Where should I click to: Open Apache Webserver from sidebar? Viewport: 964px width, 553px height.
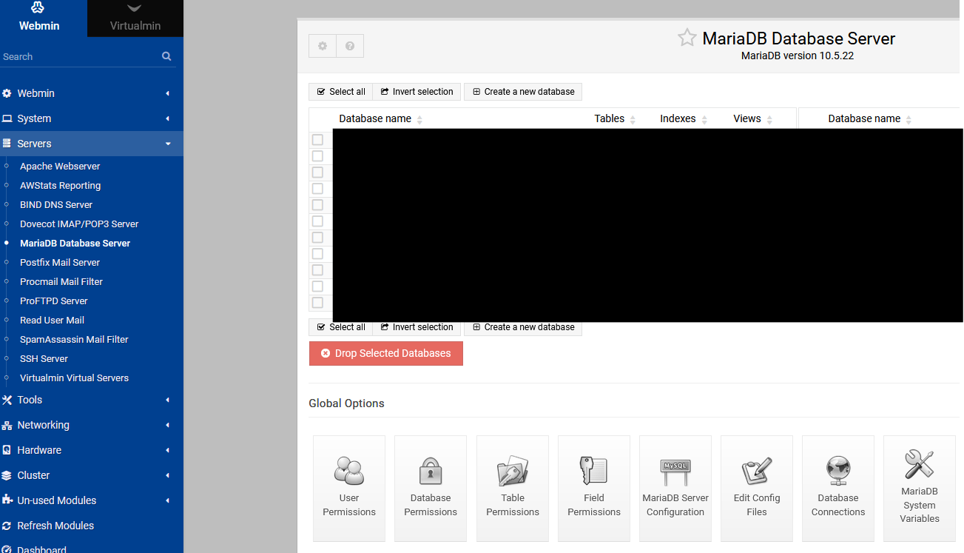[x=60, y=167]
